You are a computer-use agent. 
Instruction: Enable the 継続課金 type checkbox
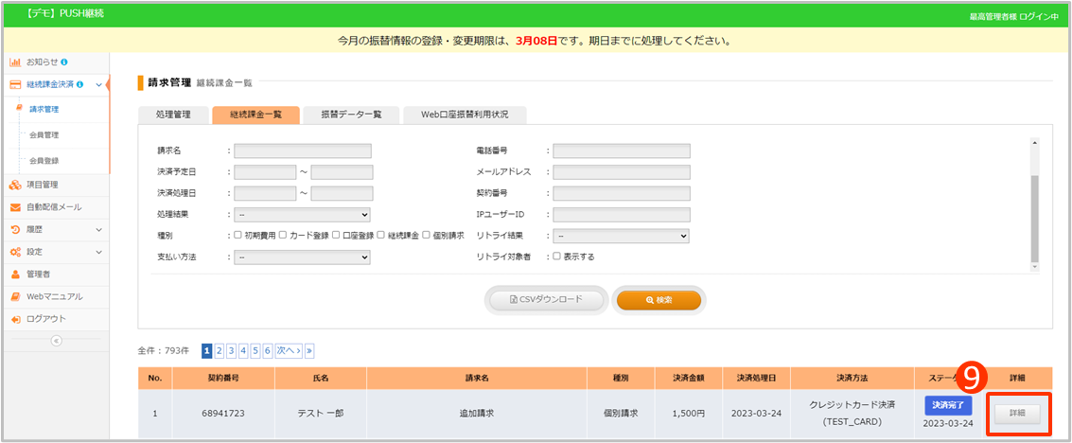coord(381,236)
